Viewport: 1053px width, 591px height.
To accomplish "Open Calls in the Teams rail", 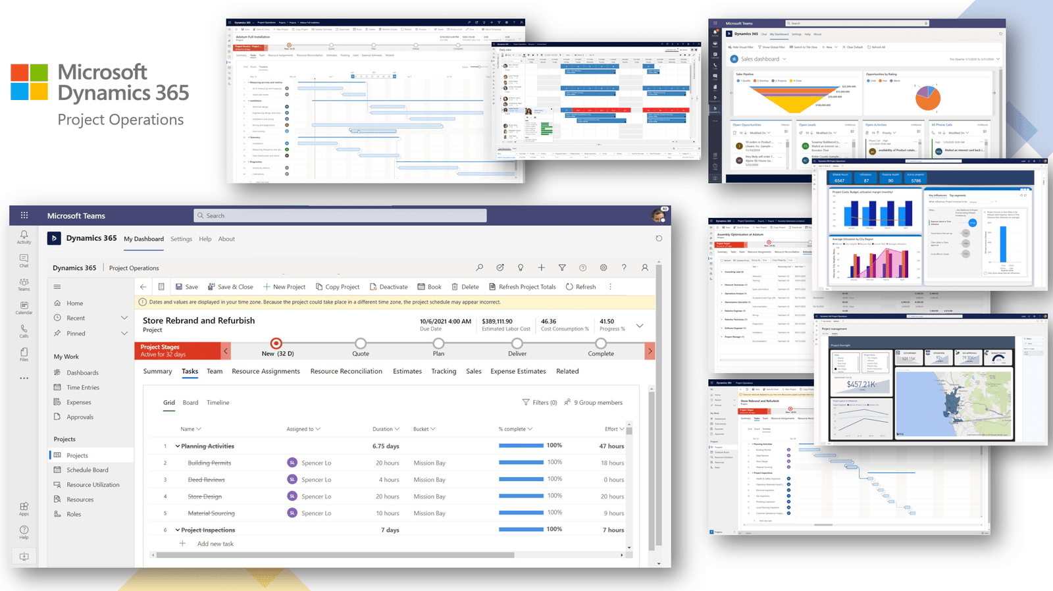I will (24, 331).
